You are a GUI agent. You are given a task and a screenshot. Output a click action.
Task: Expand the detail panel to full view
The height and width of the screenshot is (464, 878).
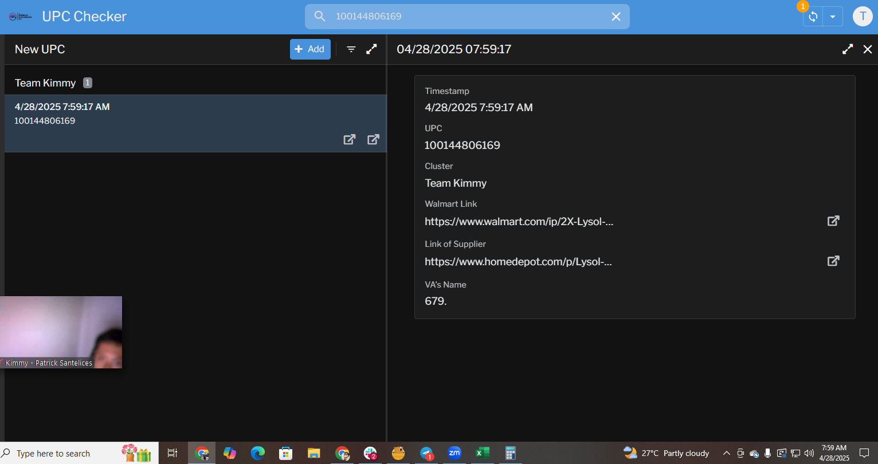tap(848, 49)
